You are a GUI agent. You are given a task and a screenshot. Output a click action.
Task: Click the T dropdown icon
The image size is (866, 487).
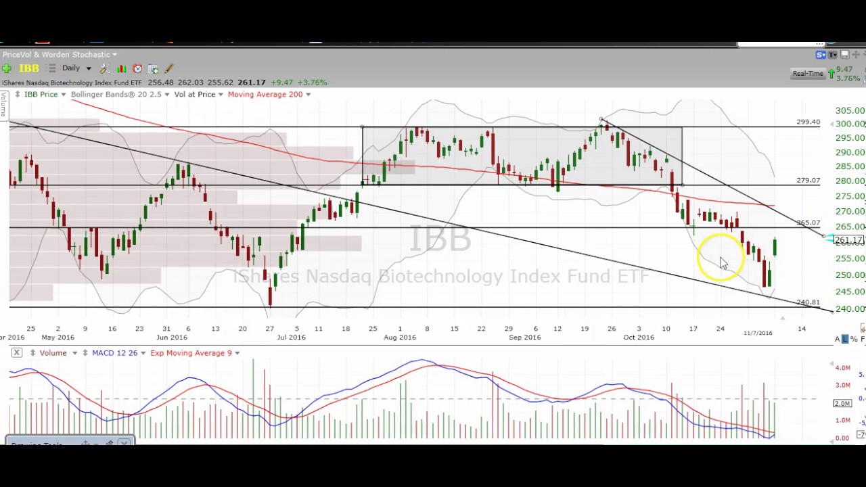pos(834,55)
